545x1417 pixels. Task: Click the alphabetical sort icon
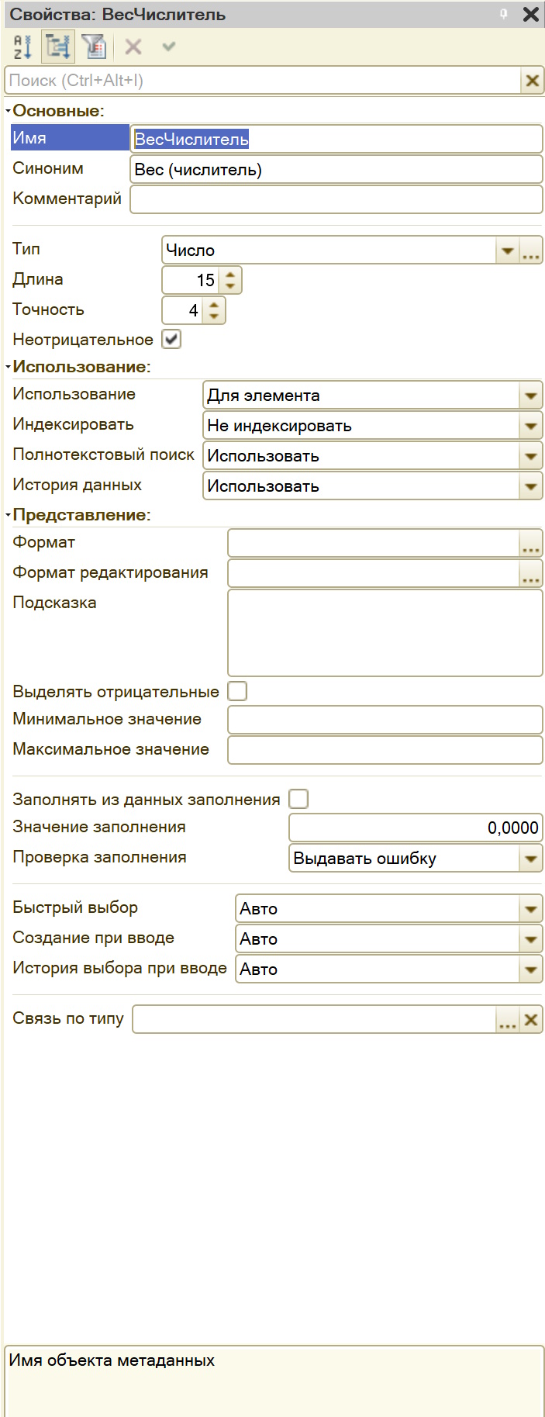22,47
